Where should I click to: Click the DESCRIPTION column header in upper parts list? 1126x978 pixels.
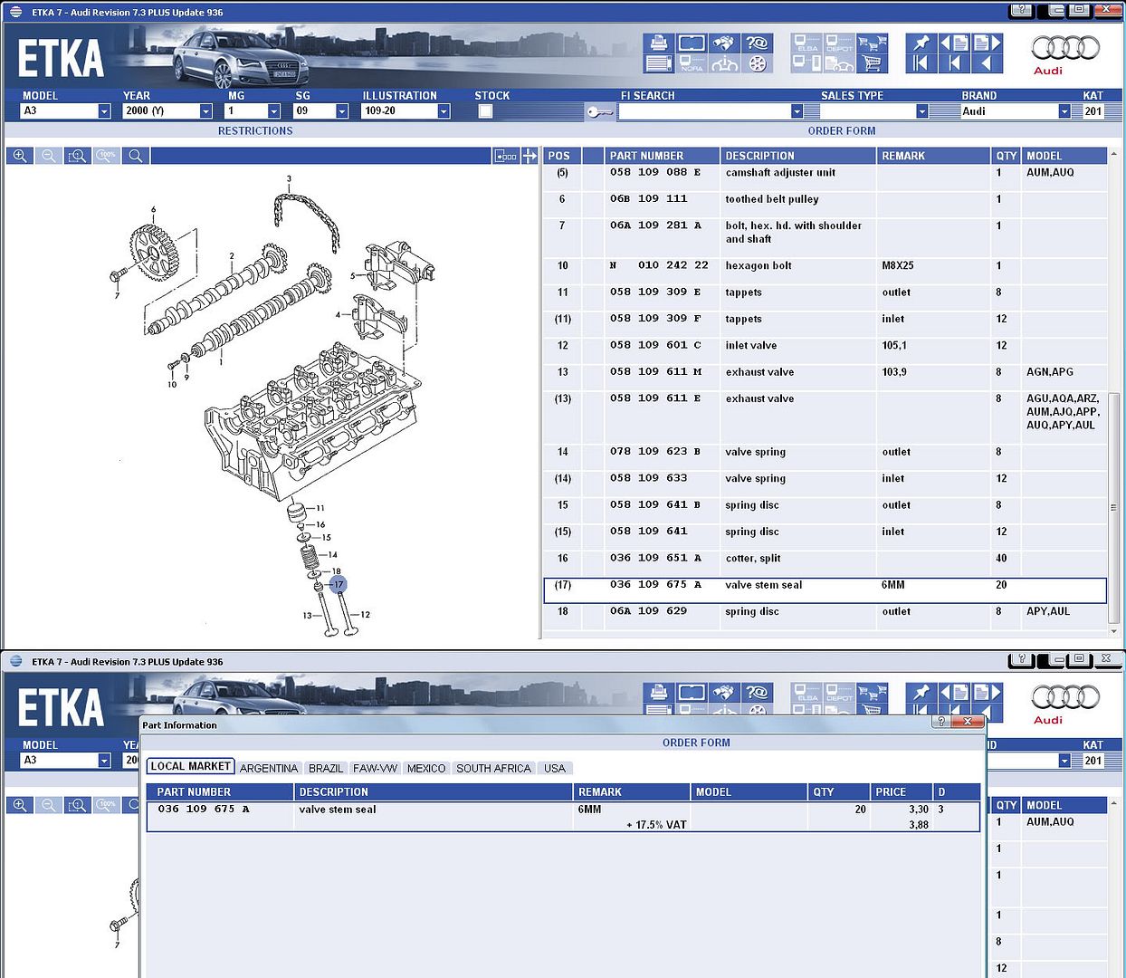[x=797, y=156]
